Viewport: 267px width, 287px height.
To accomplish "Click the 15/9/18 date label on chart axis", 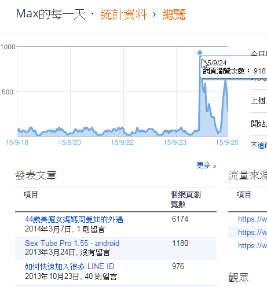I will [x=17, y=142].
